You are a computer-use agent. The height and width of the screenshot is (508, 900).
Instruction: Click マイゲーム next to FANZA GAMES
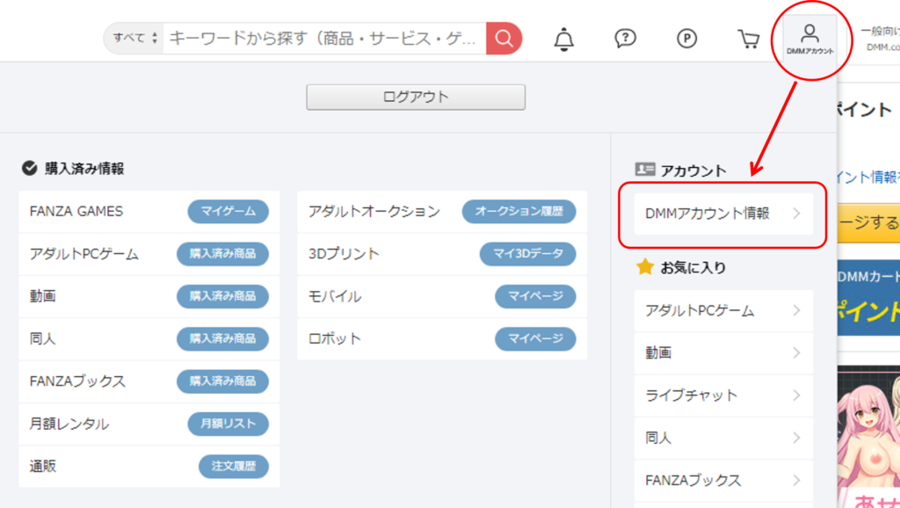tap(228, 212)
